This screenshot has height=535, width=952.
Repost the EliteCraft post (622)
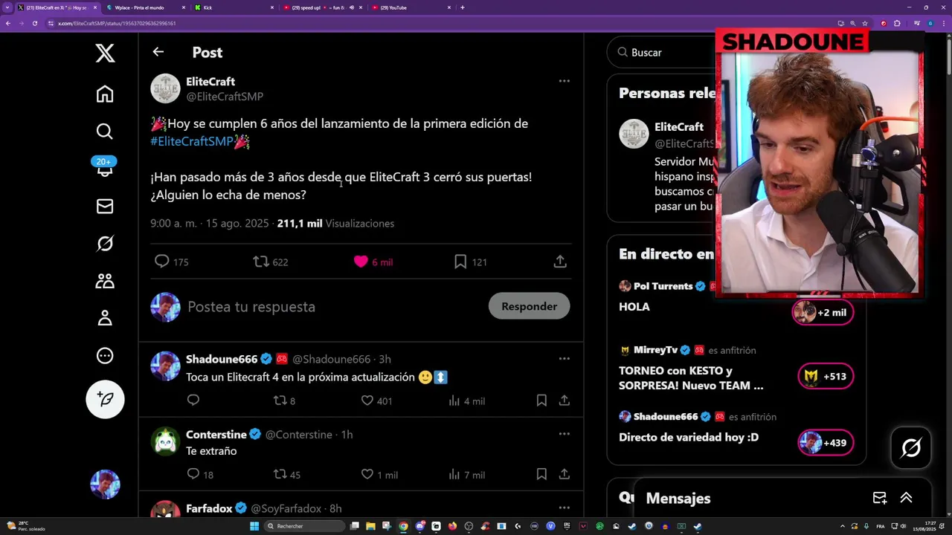(x=271, y=262)
